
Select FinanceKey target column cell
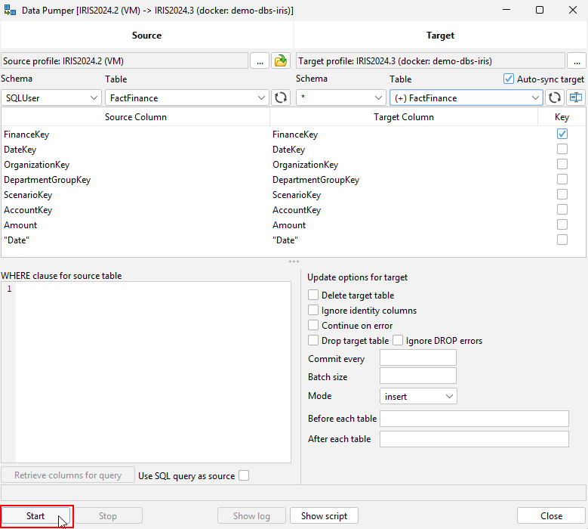(404, 135)
